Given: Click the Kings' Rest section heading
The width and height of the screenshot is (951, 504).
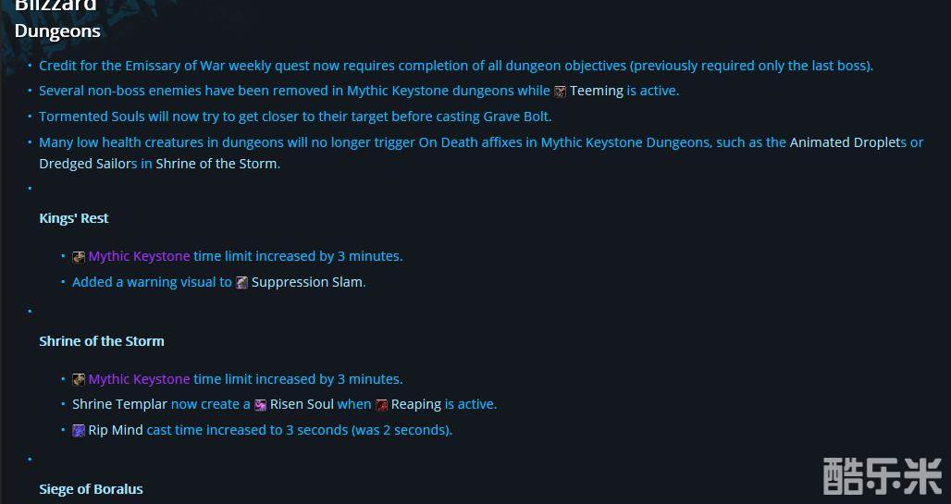Looking at the screenshot, I should pyautogui.click(x=74, y=218).
